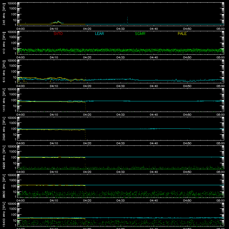Click the 1000 y-axis value on 15400 MHz plot
This screenshot has height=229, width=229.
(x=13, y=209)
